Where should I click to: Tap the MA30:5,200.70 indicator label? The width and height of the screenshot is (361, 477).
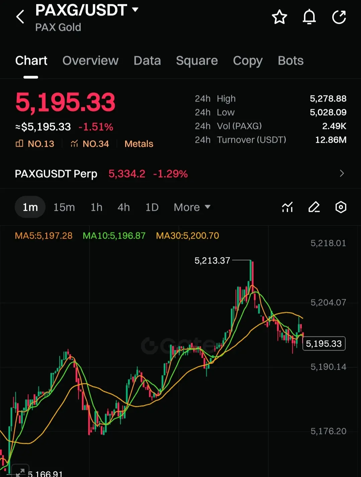(187, 236)
